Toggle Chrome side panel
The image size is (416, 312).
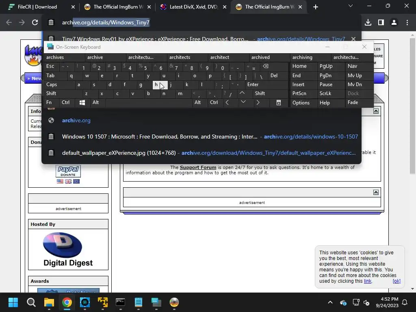381,23
